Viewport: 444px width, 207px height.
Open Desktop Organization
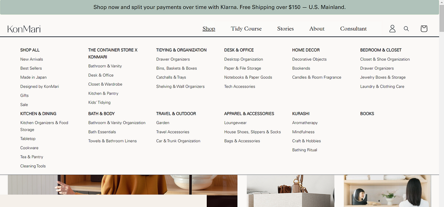[x=244, y=59]
